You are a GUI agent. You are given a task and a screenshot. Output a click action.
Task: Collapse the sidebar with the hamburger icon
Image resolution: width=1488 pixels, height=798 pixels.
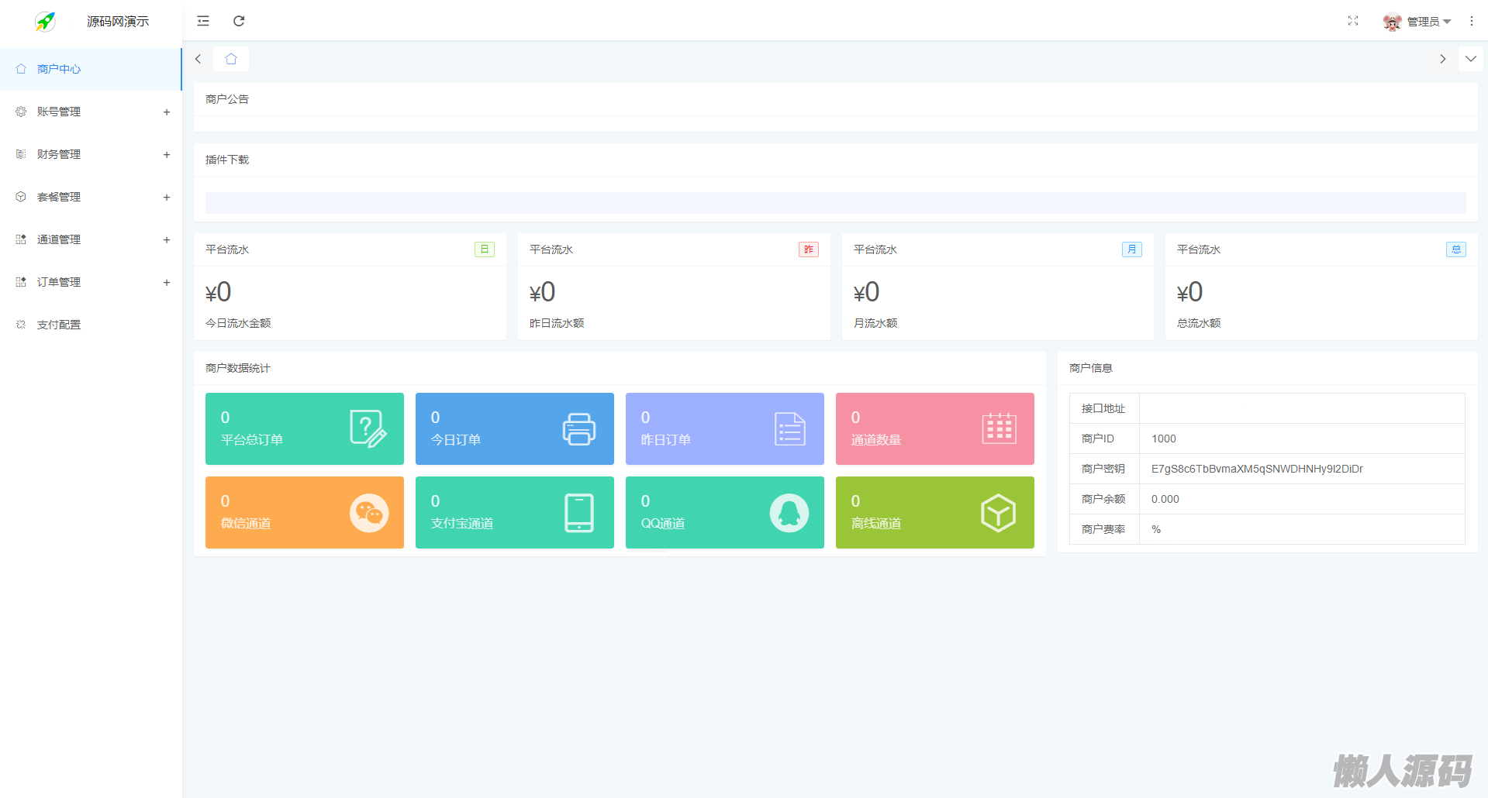pos(203,21)
